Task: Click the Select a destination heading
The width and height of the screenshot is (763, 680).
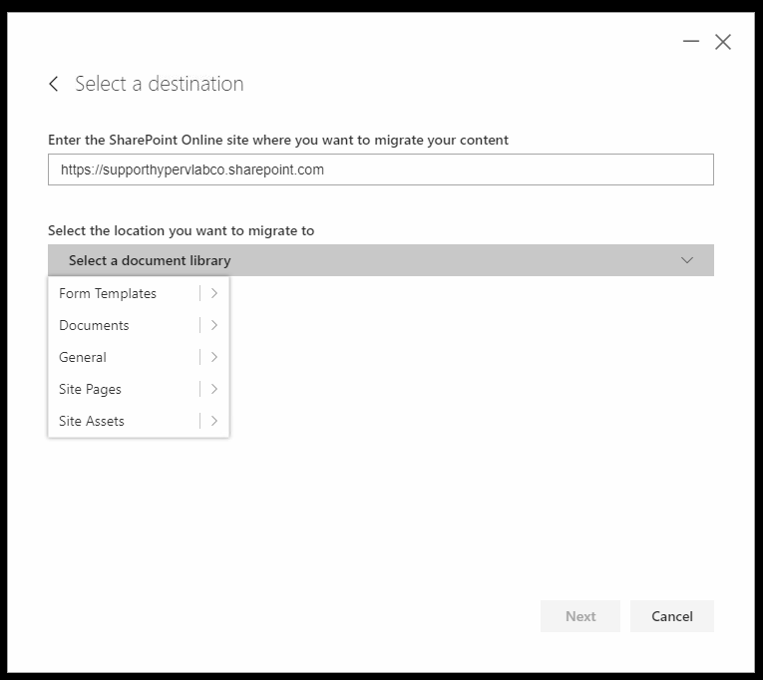Action: tap(160, 84)
